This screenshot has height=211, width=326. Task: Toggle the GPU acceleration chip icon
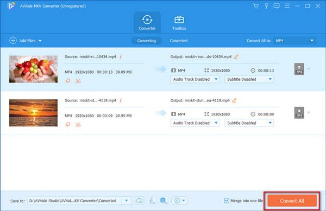click(164, 201)
